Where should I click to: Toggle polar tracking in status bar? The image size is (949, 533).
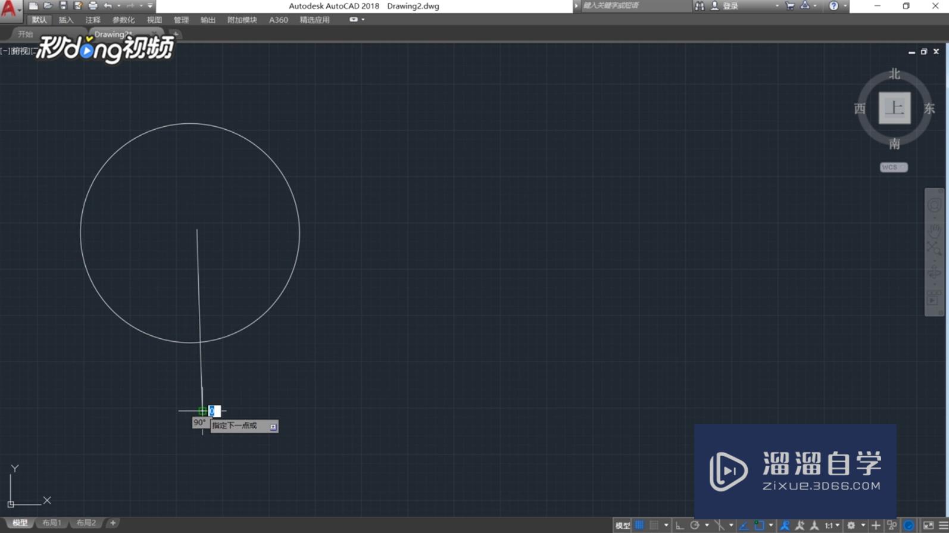tap(694, 525)
